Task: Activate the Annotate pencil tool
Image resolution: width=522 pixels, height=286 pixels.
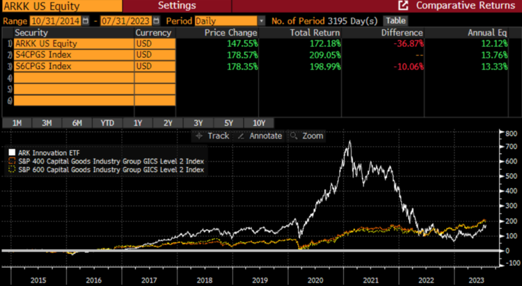Action: 243,136
